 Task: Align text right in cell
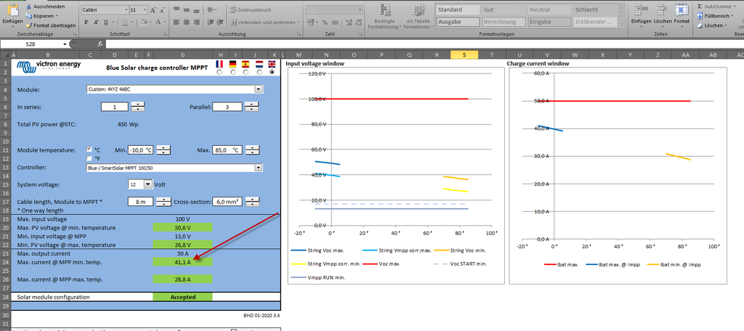coord(196,22)
